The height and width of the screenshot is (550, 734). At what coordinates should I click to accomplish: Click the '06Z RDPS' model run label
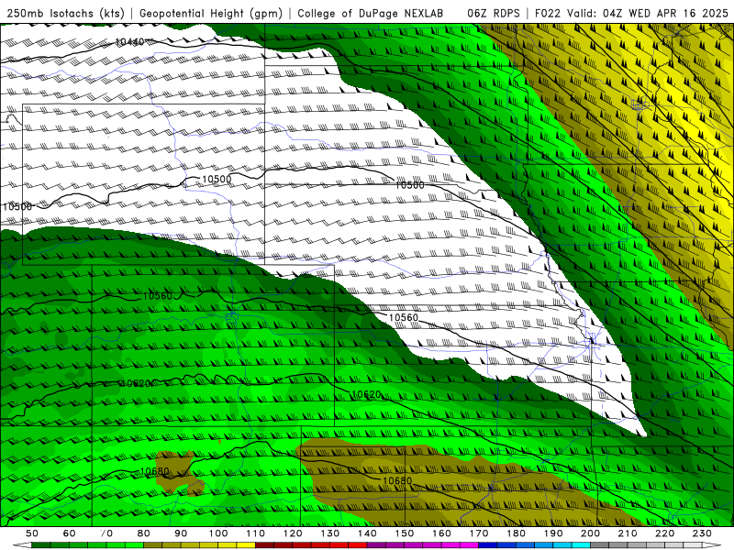(x=494, y=13)
